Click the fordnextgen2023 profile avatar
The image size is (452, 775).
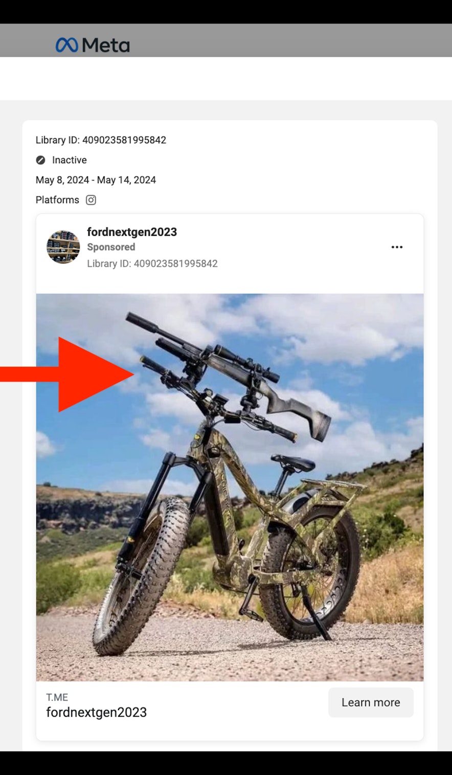point(63,247)
